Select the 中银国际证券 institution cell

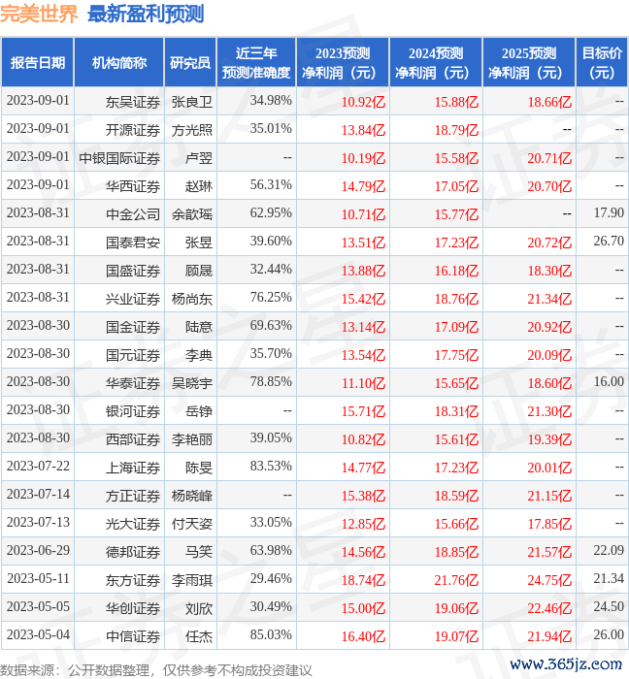click(119, 158)
